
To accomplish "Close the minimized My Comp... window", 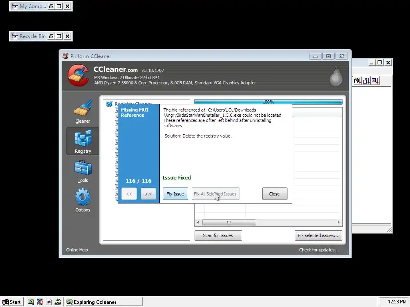I will pos(67,6).
